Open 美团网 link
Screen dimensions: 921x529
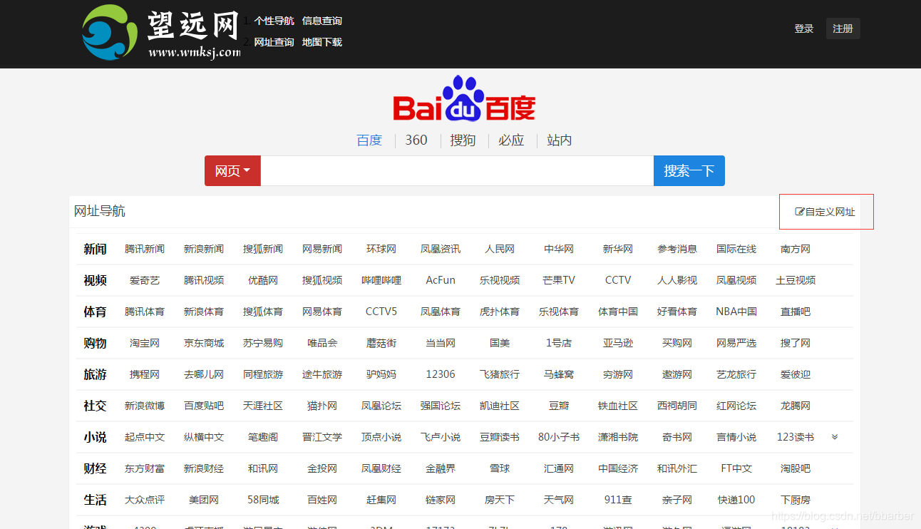pos(204,500)
